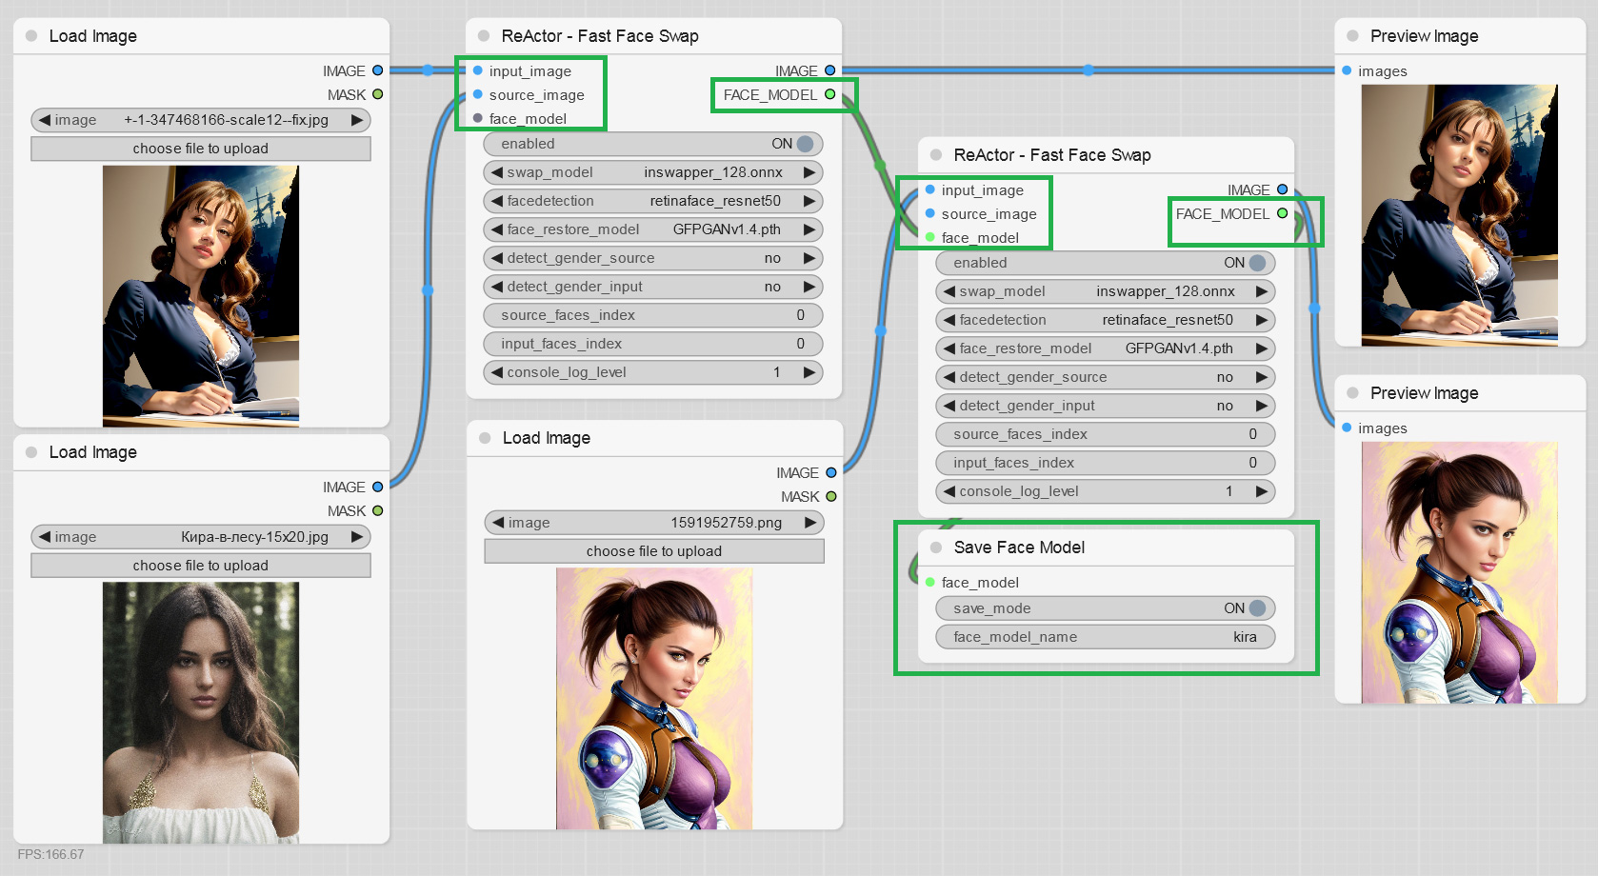Open the swap_model dropdown in the leftmost ReActor node
The image size is (1598, 876).
point(653,172)
